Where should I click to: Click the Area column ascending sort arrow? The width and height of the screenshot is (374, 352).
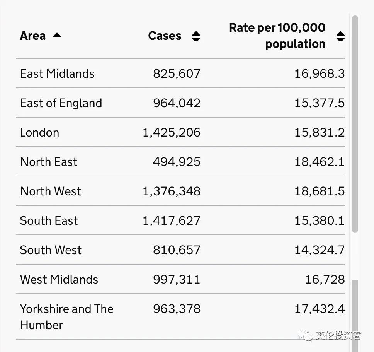click(x=57, y=35)
